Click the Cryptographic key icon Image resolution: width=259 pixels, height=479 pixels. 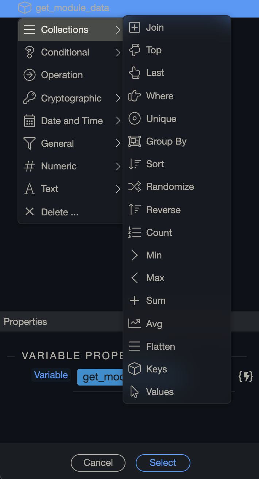[30, 98]
